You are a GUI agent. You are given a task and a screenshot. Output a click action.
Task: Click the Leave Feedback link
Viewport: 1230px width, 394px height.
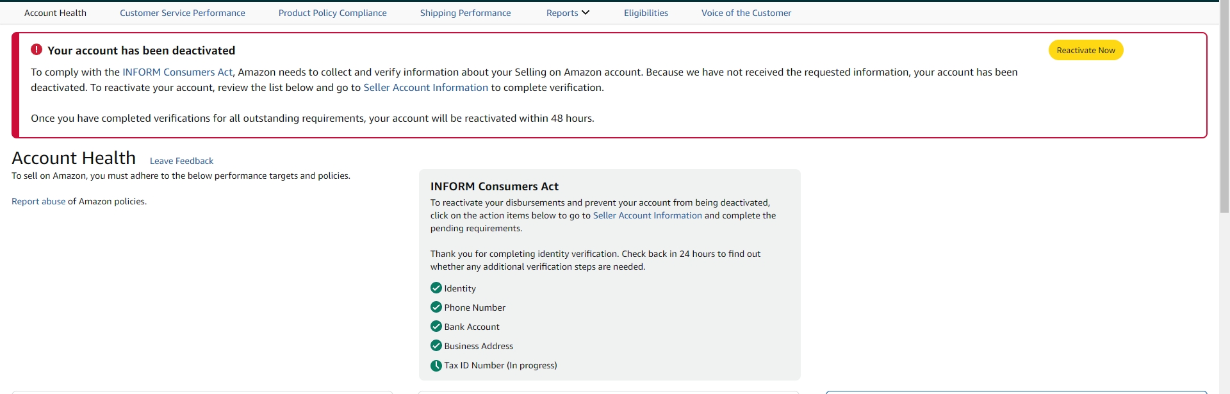click(x=181, y=161)
